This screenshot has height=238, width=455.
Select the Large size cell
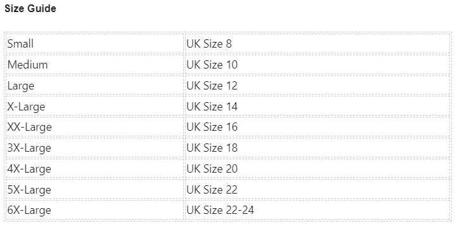(94, 86)
